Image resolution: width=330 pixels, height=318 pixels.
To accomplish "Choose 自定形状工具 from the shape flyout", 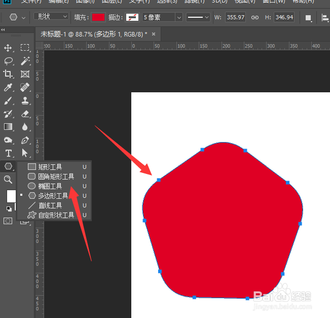I will [x=54, y=215].
